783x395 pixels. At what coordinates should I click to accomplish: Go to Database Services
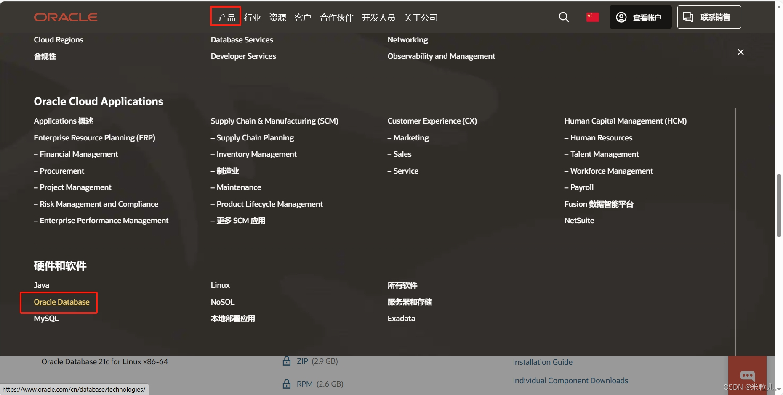point(242,40)
